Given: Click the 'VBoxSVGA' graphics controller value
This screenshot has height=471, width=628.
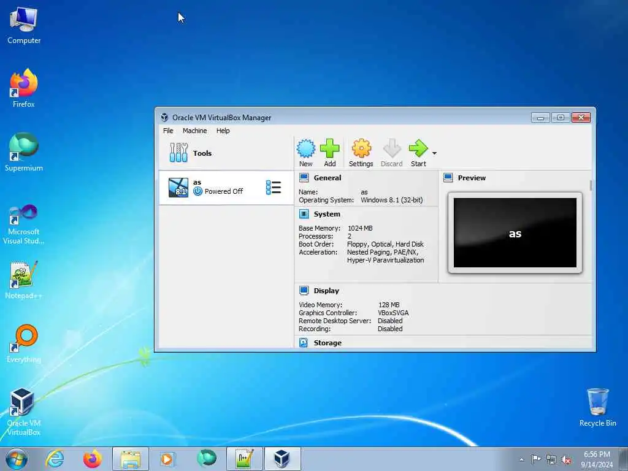Looking at the screenshot, I should [393, 313].
